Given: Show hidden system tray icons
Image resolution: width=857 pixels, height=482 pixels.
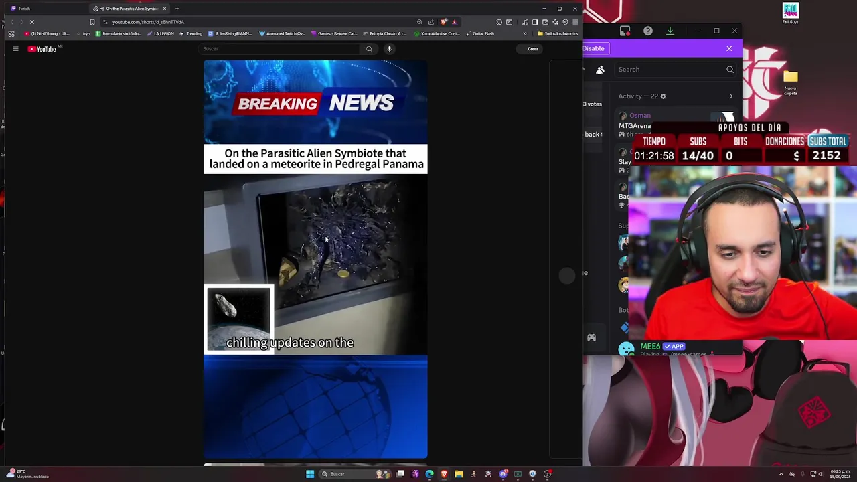Looking at the screenshot, I should pos(781,474).
